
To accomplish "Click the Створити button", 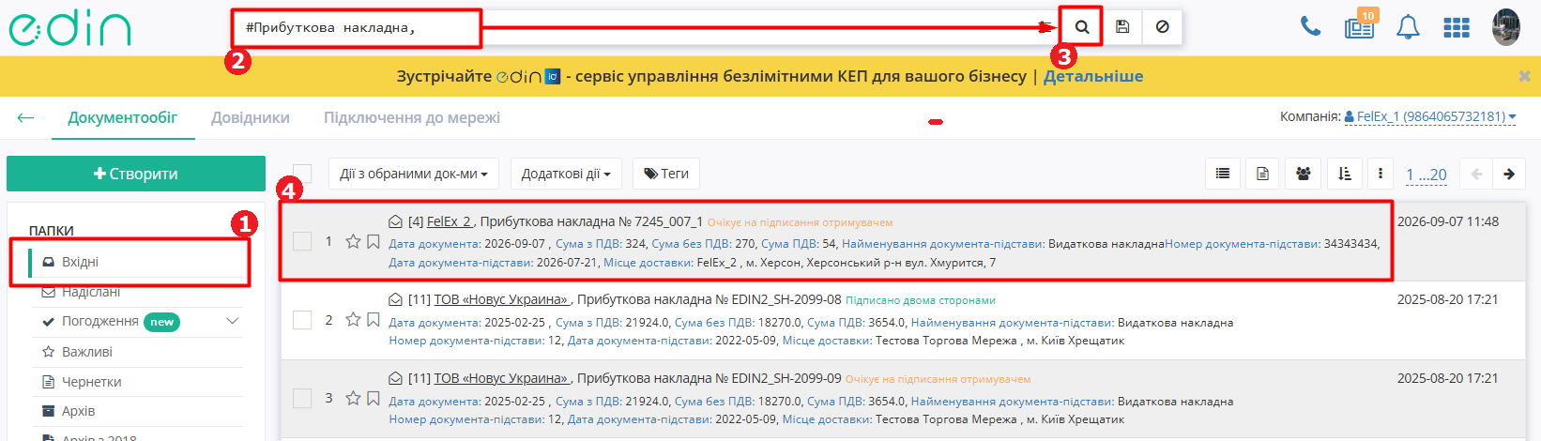I will (x=136, y=174).
